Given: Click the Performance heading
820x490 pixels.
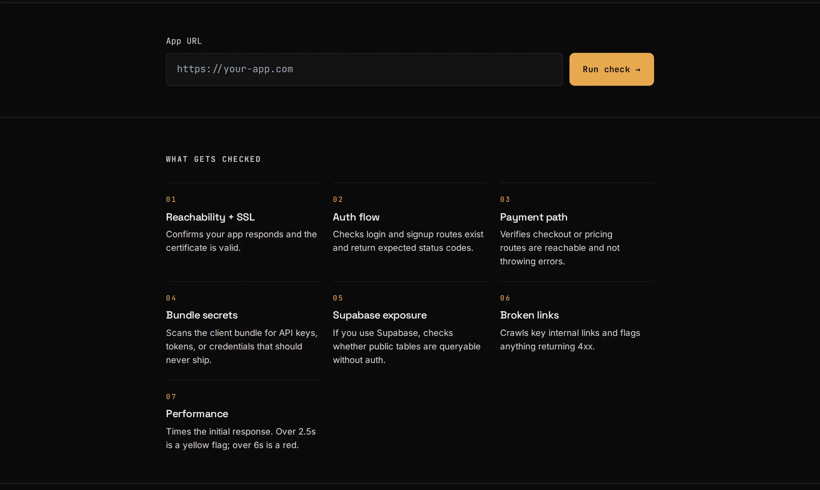Looking at the screenshot, I should tap(197, 414).
